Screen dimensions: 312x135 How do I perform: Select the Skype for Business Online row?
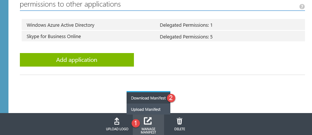163,36
